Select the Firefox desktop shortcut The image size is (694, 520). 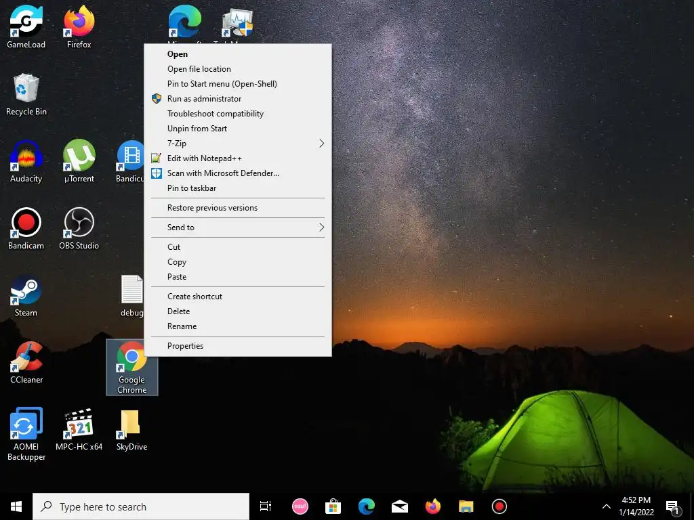pos(79,26)
